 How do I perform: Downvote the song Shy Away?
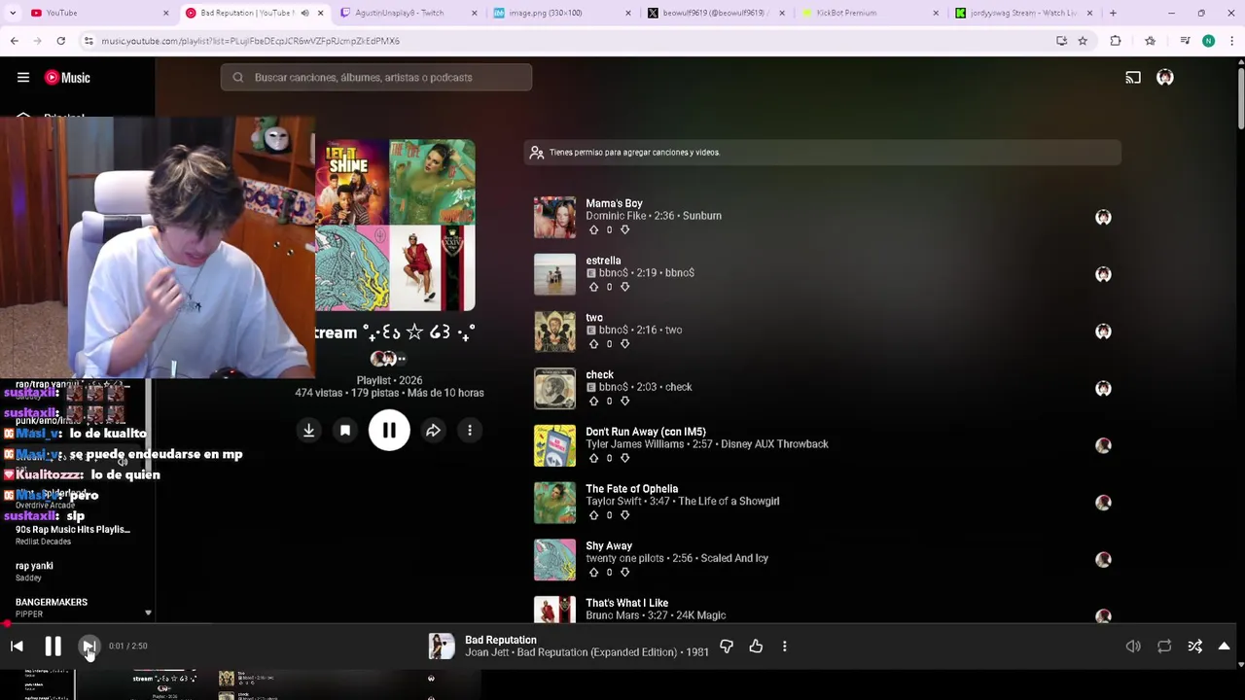[x=624, y=573]
